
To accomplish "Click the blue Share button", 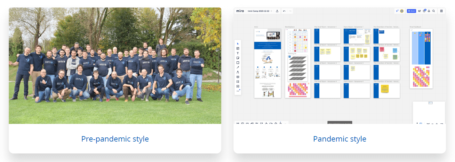I will 411,11.
